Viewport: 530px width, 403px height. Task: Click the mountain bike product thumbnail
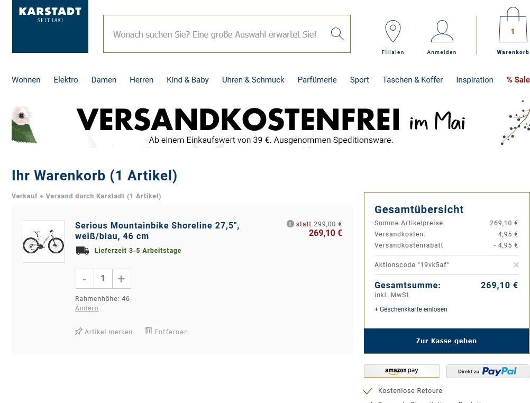coord(43,241)
